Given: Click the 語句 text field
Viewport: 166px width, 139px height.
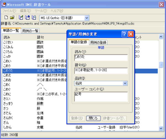Looking at the screenshot, I should [101, 71].
